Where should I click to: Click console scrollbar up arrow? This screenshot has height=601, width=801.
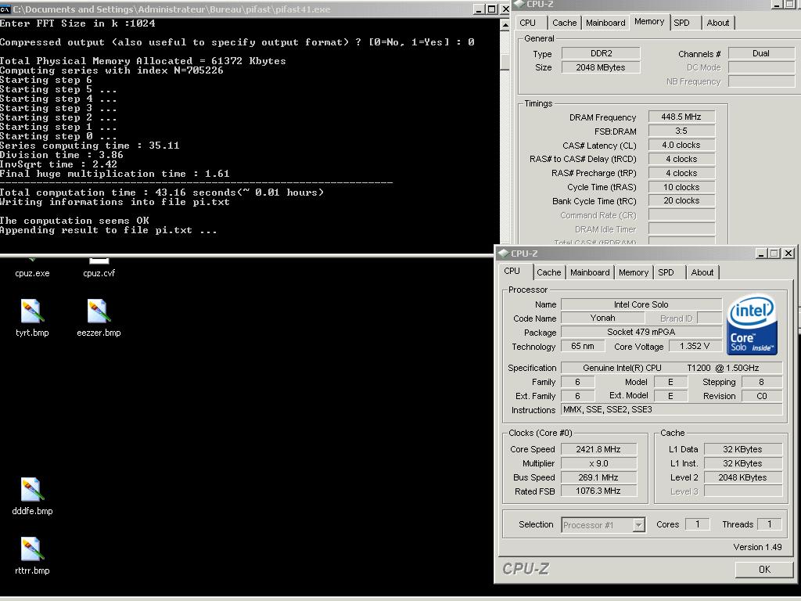pos(505,24)
